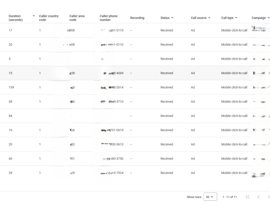The width and height of the screenshot is (270, 202).
Task: Select Caller phone number column header
Action: click(109, 18)
